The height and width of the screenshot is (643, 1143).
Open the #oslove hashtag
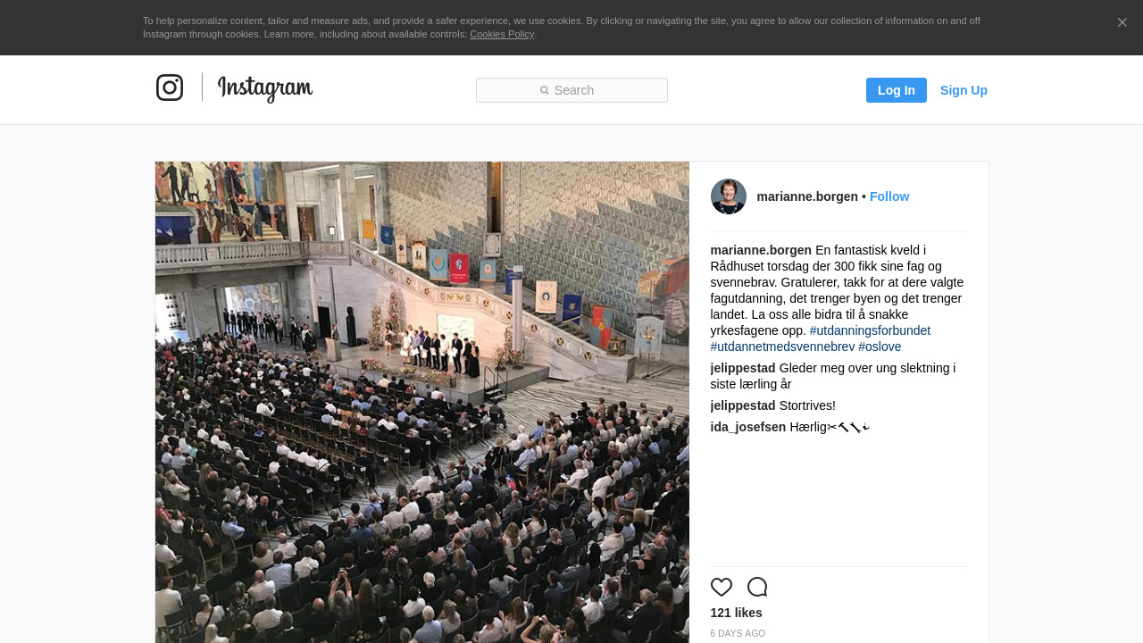pyautogui.click(x=880, y=347)
